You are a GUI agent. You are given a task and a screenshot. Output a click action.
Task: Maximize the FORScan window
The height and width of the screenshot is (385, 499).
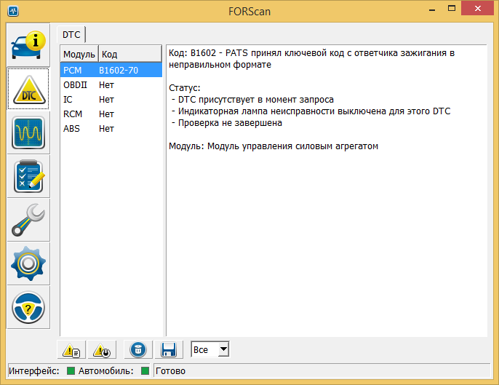452,9
